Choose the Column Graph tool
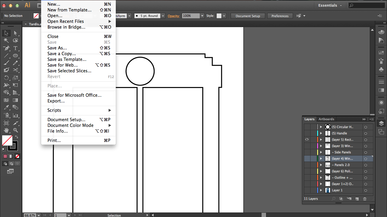387x217 pixels. coord(15,115)
